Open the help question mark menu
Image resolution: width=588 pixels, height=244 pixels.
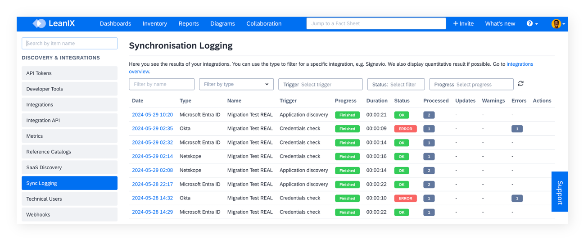point(532,23)
